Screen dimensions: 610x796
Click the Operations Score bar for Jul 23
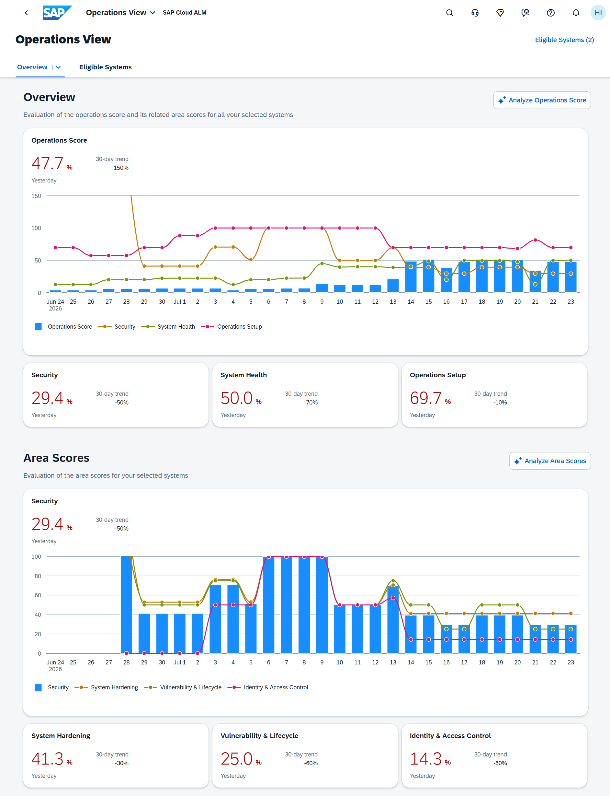pyautogui.click(x=571, y=277)
